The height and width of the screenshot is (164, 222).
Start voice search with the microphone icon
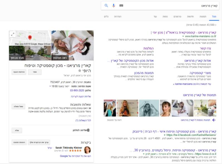click(114, 6)
